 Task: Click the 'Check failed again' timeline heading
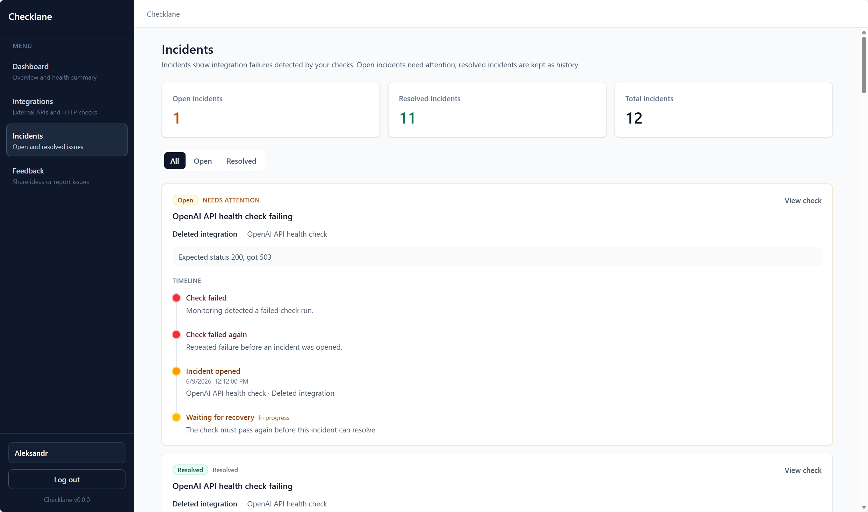[x=216, y=335]
